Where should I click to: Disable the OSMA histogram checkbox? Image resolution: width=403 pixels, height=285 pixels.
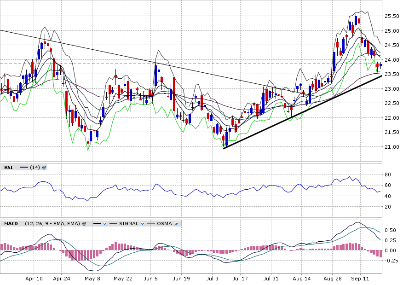click(x=176, y=224)
